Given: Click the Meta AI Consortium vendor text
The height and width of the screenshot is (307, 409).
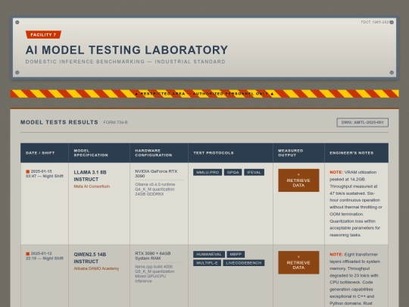Looking at the screenshot, I should [x=92, y=186].
